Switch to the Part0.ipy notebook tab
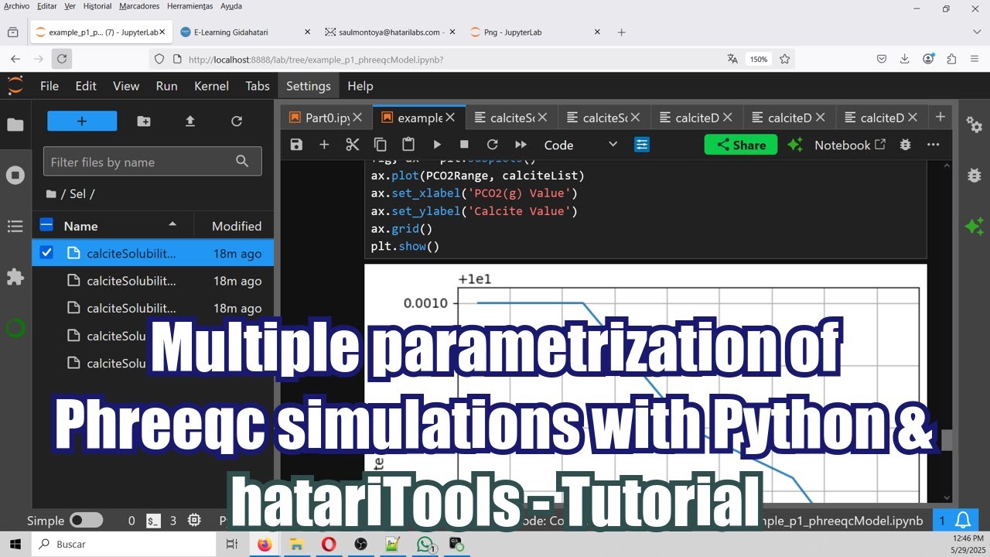 click(327, 118)
